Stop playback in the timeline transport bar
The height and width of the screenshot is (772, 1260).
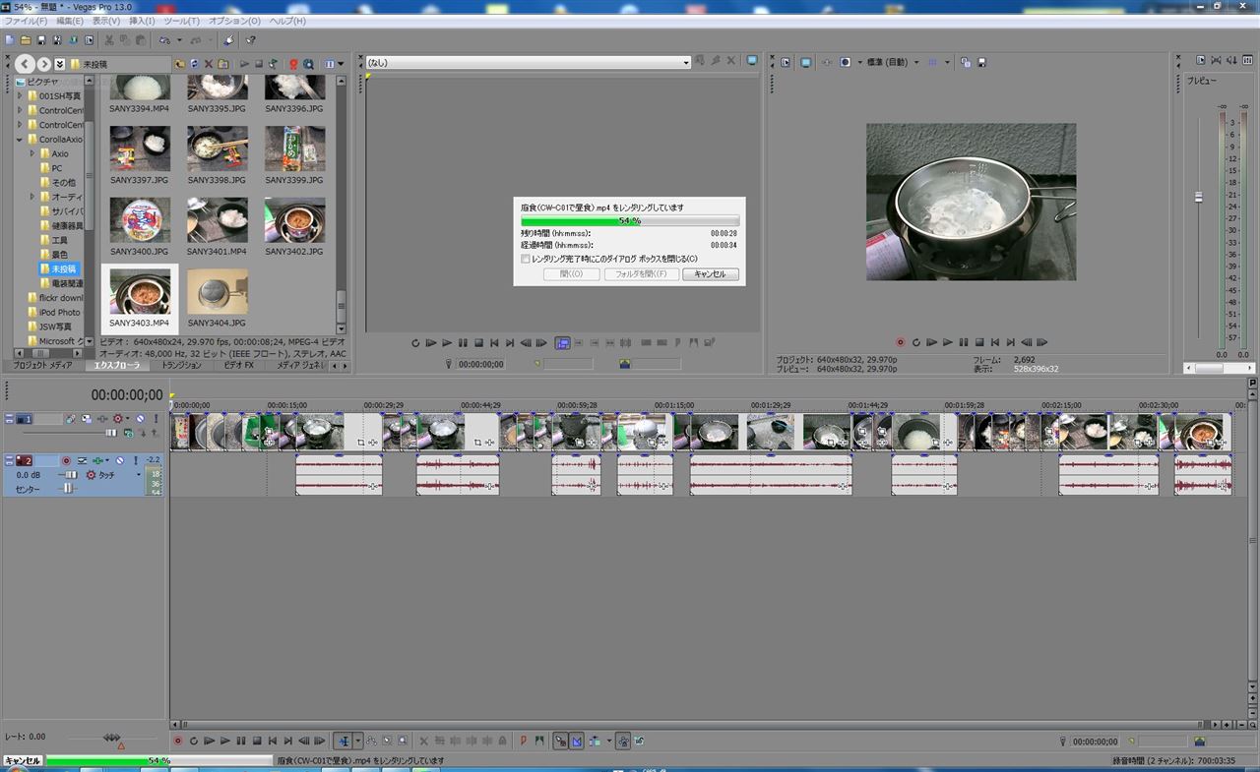(x=257, y=740)
